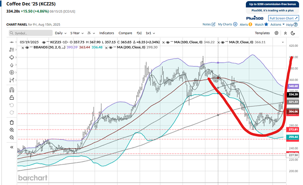Viewport: 303px width, 185px height.
Task: Remove the BBANDS indicator with its X
Action: coord(23,48)
